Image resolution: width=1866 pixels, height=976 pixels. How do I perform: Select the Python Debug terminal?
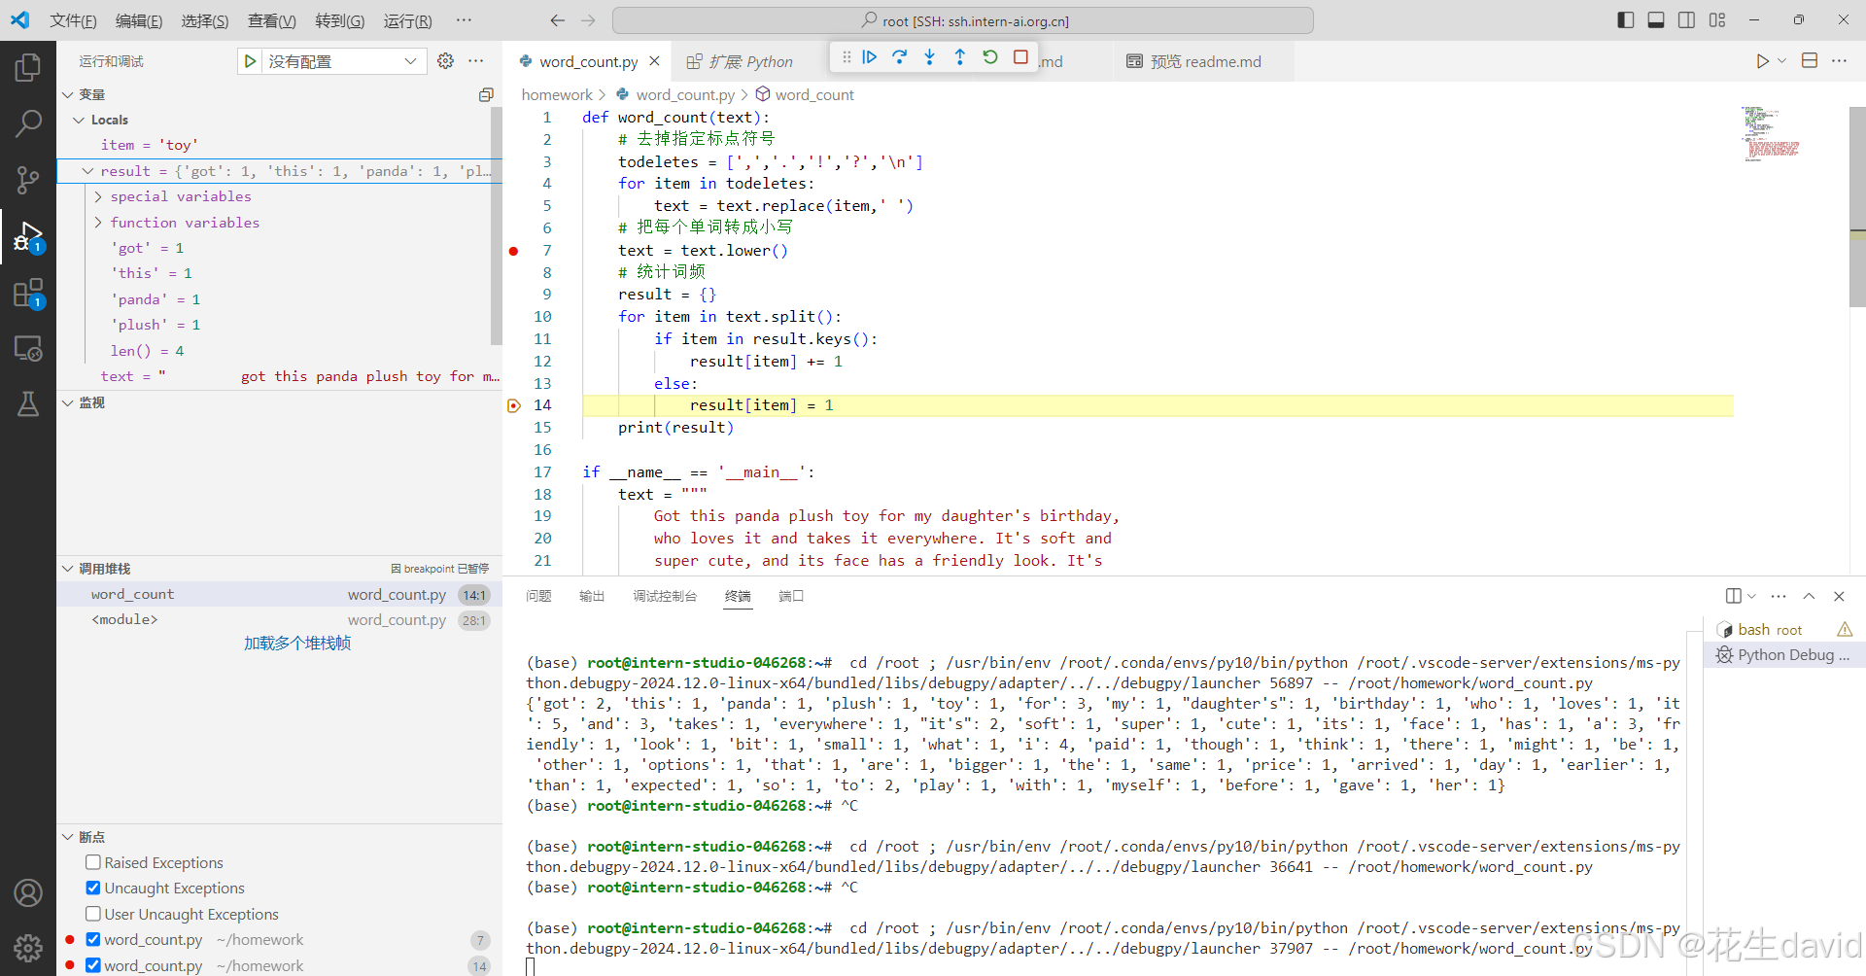(x=1783, y=654)
